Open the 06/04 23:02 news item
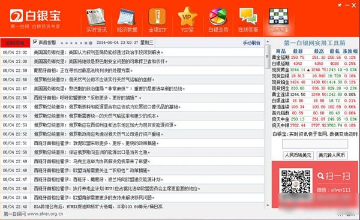Image resolution: width=360 pixels, height=220 pixels. click(132, 52)
